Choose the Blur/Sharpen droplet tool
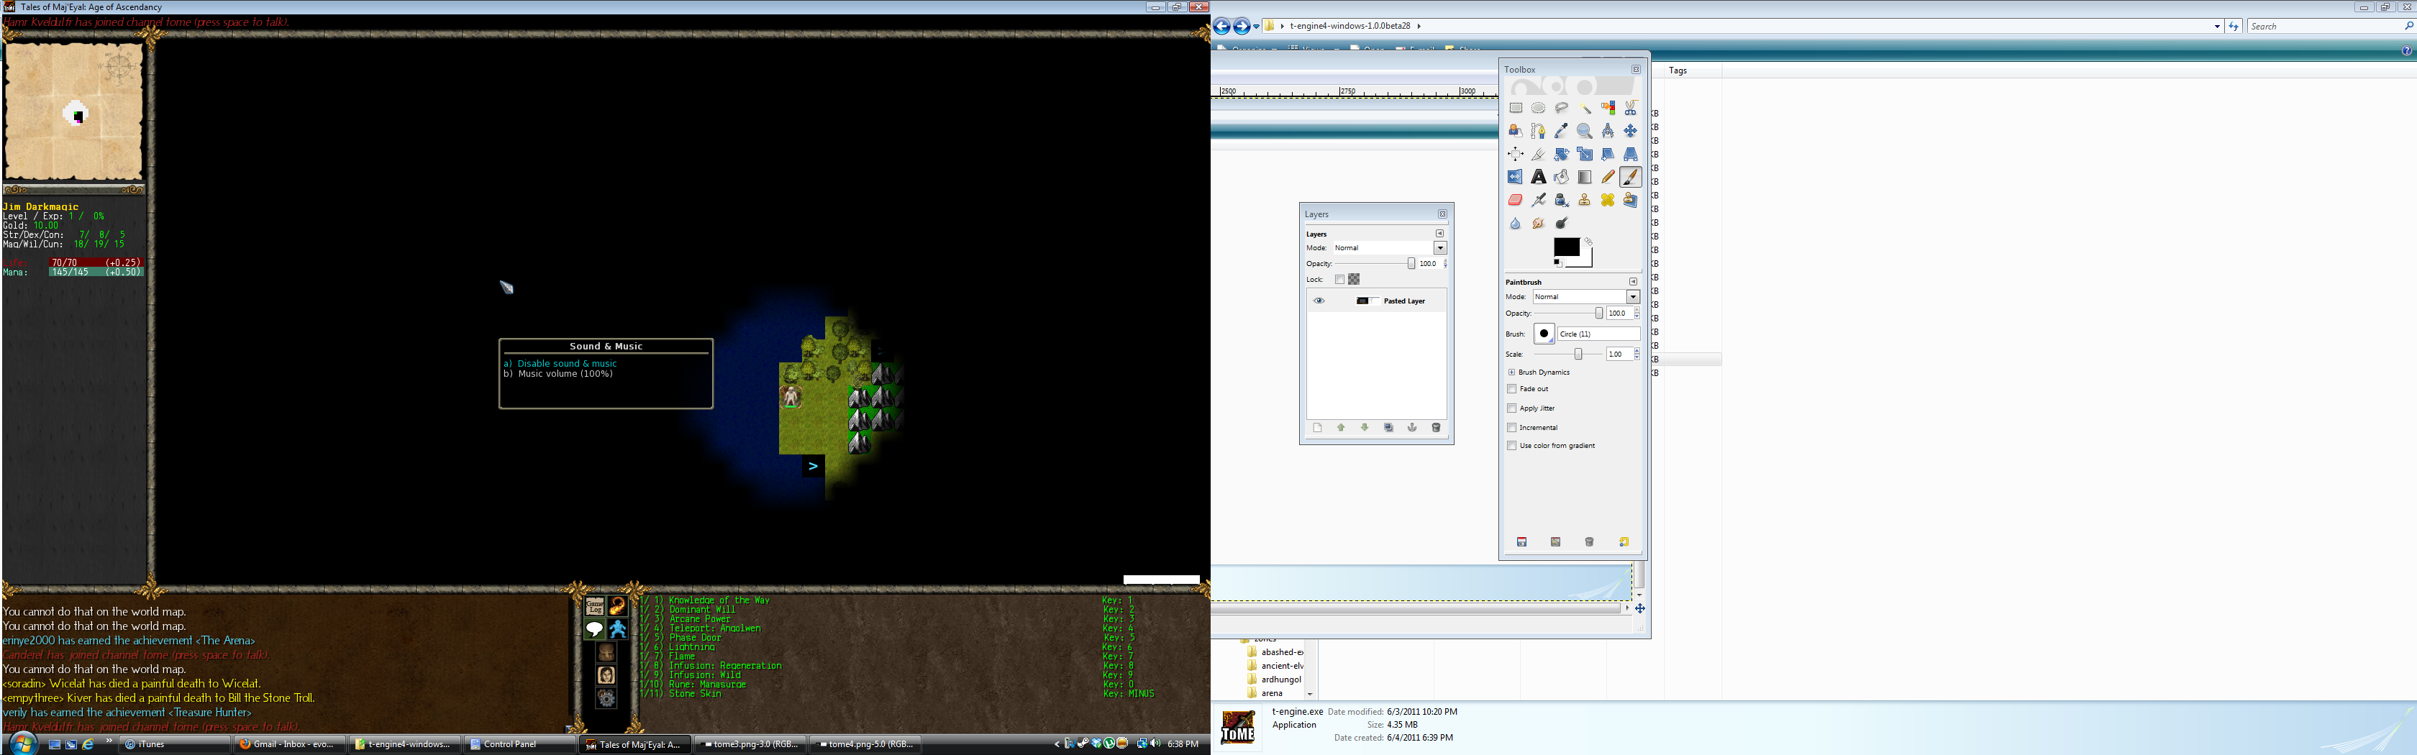Viewport: 2417px width, 755px height. click(x=1516, y=223)
